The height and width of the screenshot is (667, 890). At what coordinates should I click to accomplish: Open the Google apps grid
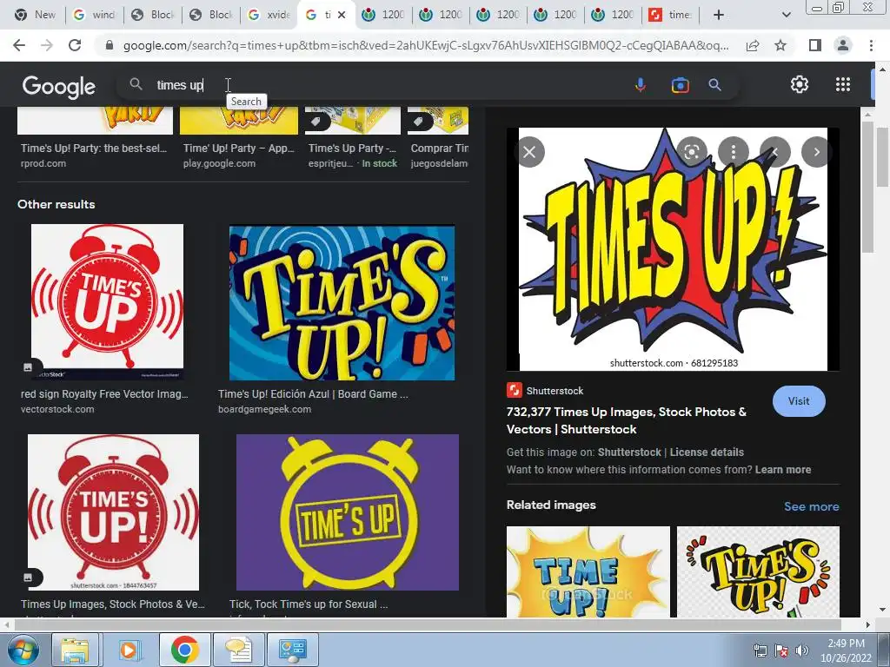(843, 84)
